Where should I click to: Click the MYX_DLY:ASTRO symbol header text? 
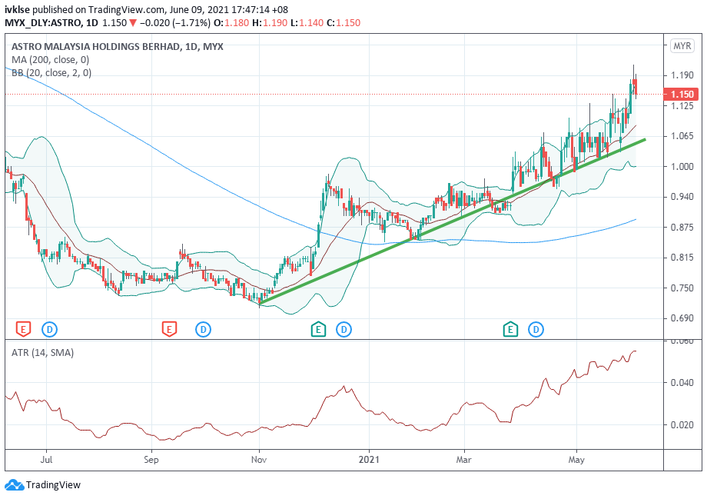click(44, 22)
